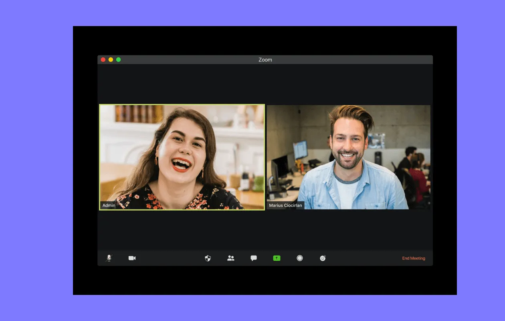This screenshot has width=505, height=321.
Task: Open the Chat bubble icon
Action: (254, 258)
